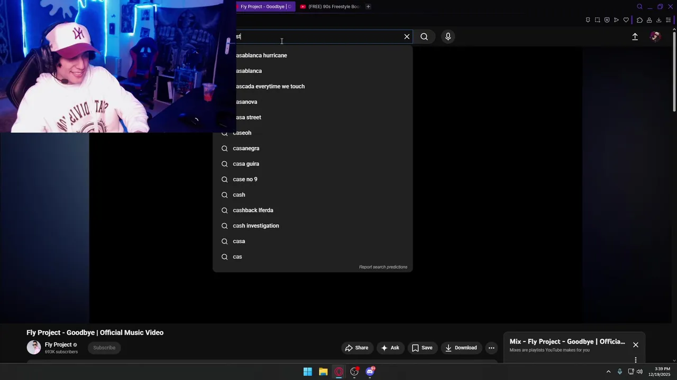Subscribe to the Fly Project channel
The width and height of the screenshot is (677, 380).
(104, 348)
